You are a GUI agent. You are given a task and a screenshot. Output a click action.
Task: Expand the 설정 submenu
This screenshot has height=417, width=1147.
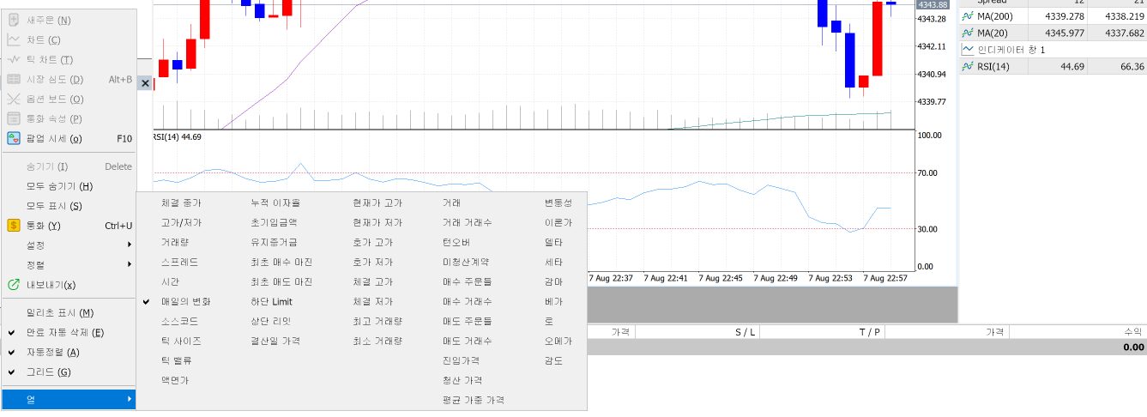(69, 245)
